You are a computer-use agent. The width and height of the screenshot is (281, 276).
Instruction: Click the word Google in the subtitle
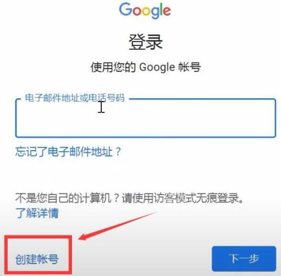tap(157, 68)
